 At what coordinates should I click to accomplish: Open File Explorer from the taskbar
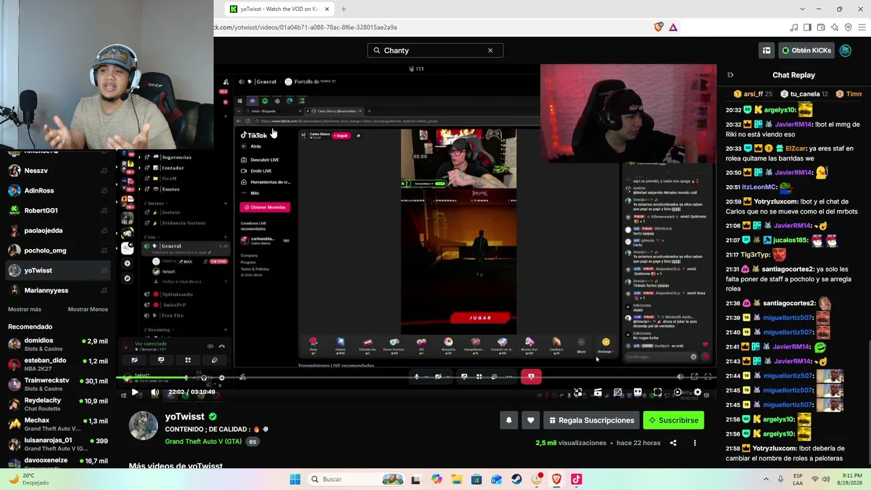pyautogui.click(x=457, y=479)
